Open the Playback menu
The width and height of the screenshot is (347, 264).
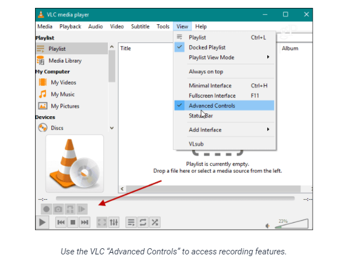pos(70,27)
